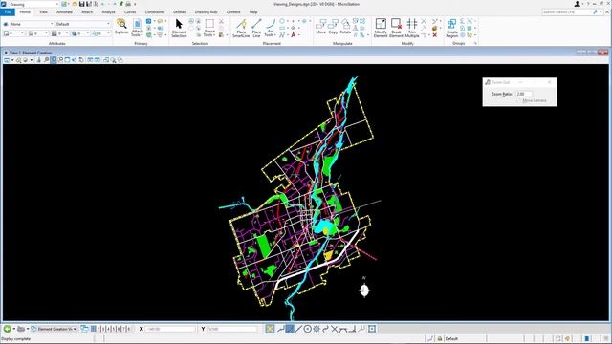612x344 pixels.
Task: Switch to the Annotate ribbon tab
Action: 64,12
